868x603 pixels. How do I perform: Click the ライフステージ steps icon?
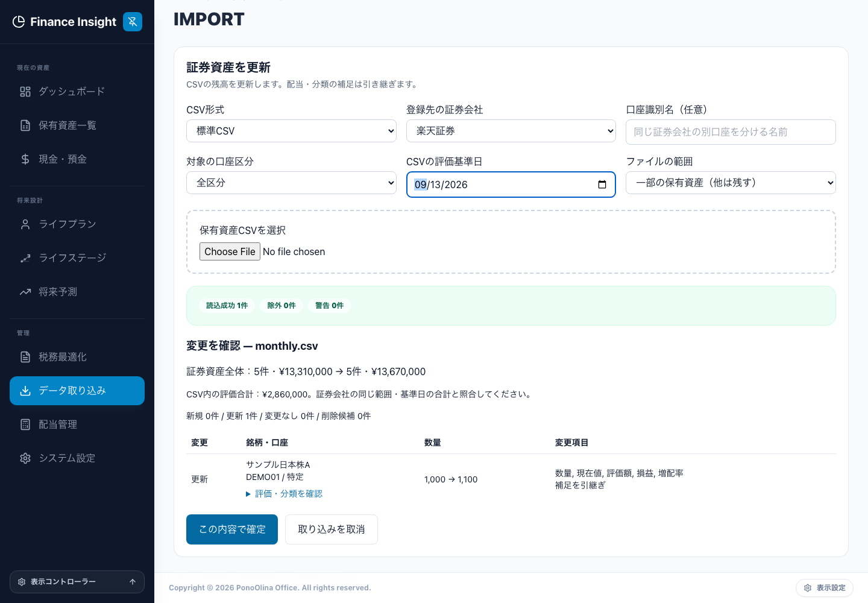pyautogui.click(x=25, y=258)
